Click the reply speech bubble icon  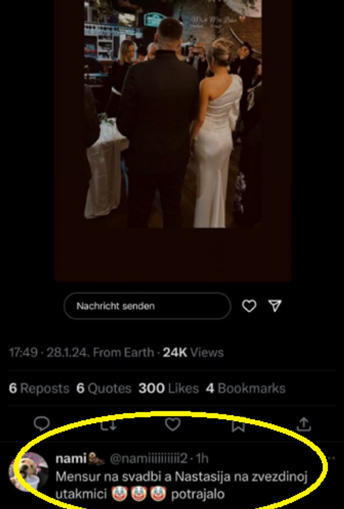coord(41,424)
